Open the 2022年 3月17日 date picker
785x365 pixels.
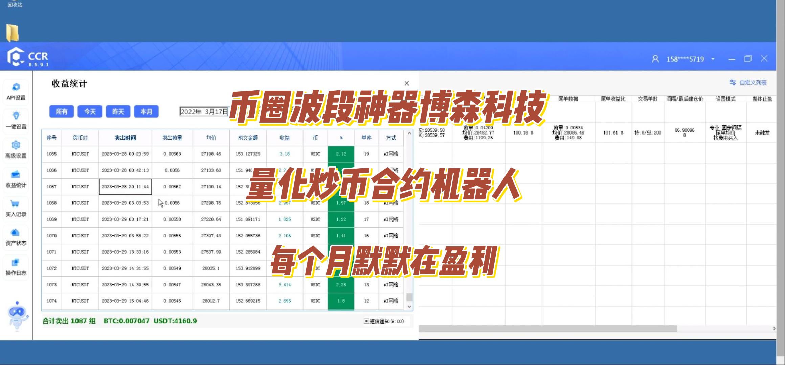204,112
